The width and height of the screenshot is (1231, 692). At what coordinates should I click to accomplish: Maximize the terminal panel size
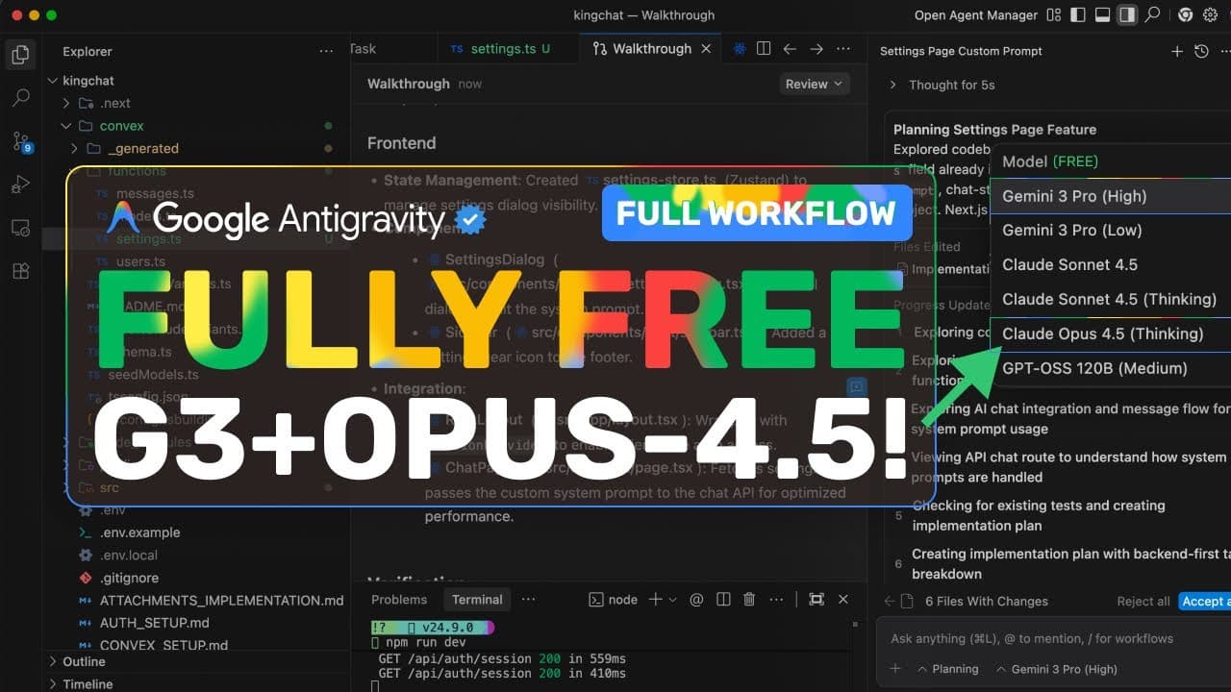click(x=816, y=600)
